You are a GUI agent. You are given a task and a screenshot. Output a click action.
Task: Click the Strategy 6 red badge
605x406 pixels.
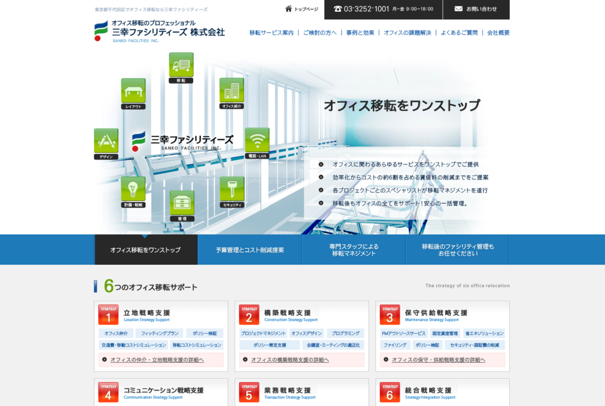(390, 392)
